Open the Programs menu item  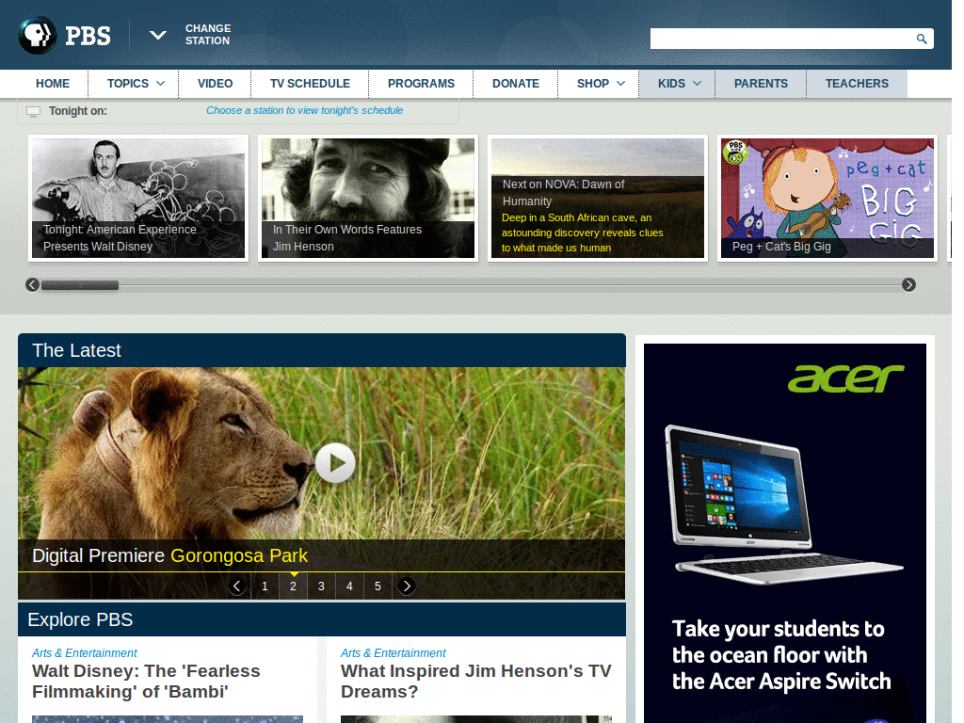pos(421,84)
